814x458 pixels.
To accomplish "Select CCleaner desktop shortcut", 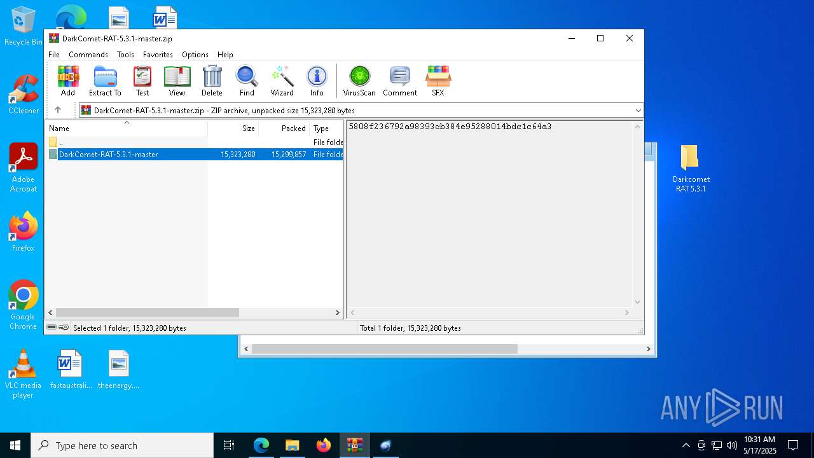I will 24,95.
